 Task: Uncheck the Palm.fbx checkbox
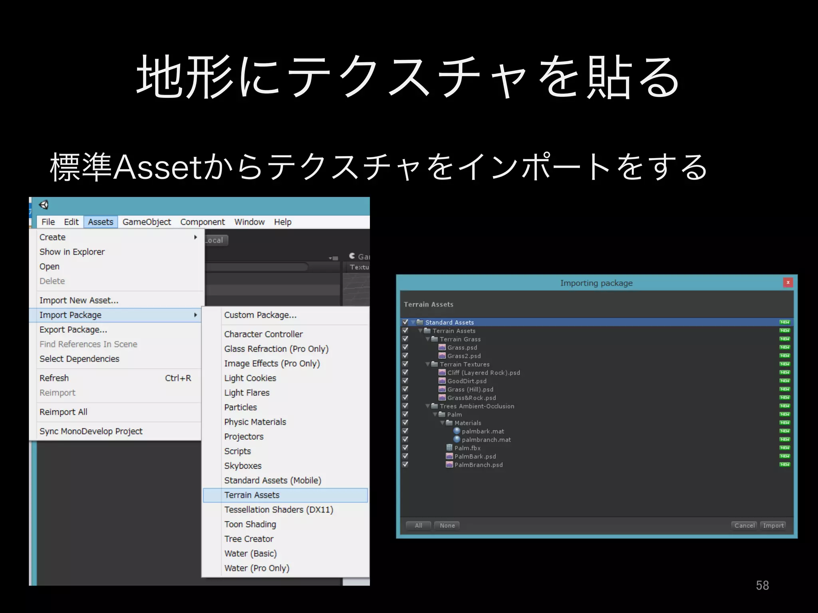click(x=405, y=448)
